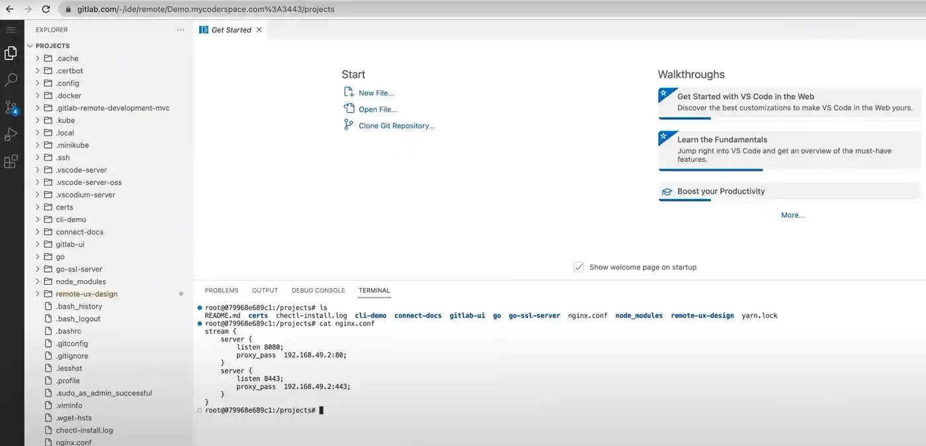Open the Boost your Productivity walkthrough
This screenshot has height=446, width=926.
pos(789,192)
